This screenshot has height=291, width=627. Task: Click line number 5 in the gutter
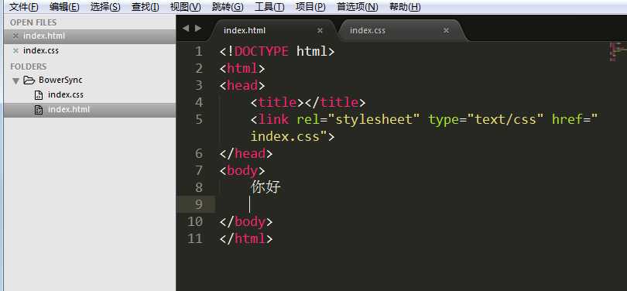198,119
